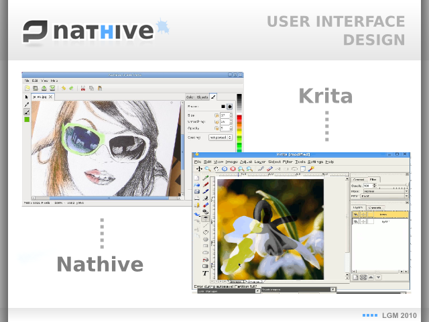Image resolution: width=429 pixels, height=322 pixels.
Task: Choose the square brush shape in Nathive
Action: 223,107
